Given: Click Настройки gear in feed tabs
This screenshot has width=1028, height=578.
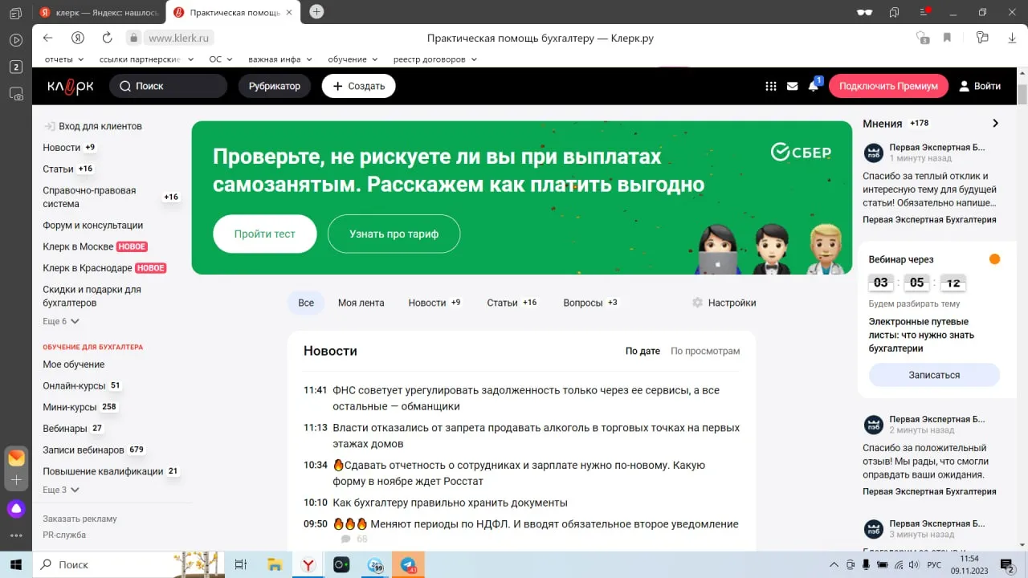Looking at the screenshot, I should coord(724,303).
